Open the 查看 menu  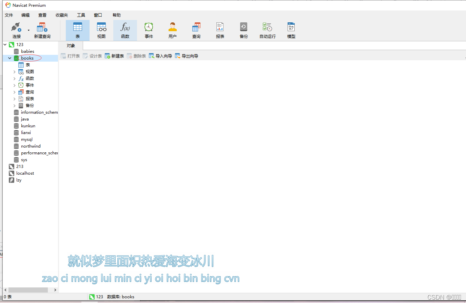coord(42,15)
